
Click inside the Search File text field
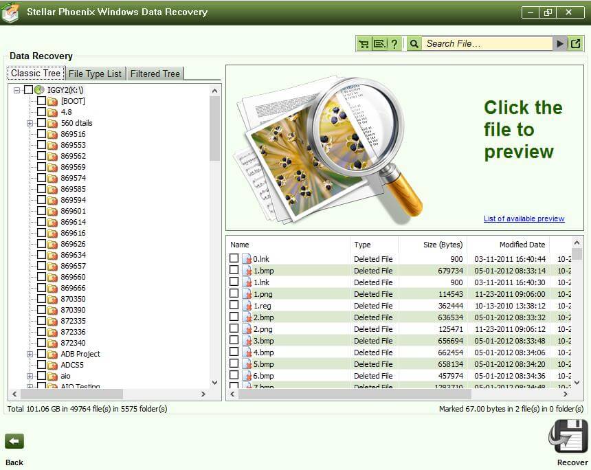(x=487, y=44)
